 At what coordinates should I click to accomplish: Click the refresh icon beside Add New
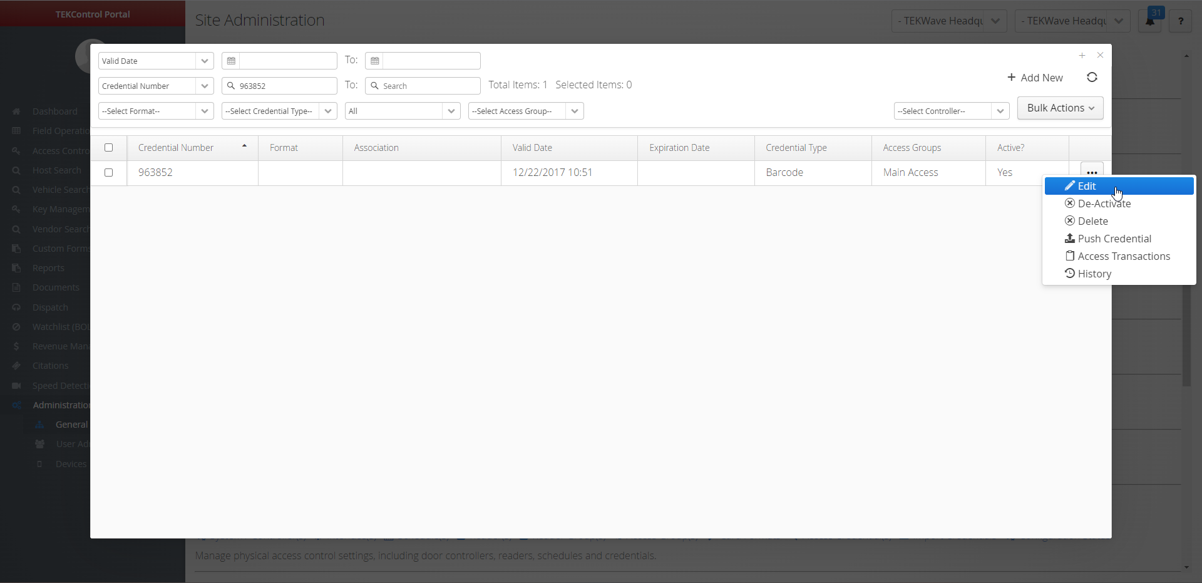tap(1092, 77)
